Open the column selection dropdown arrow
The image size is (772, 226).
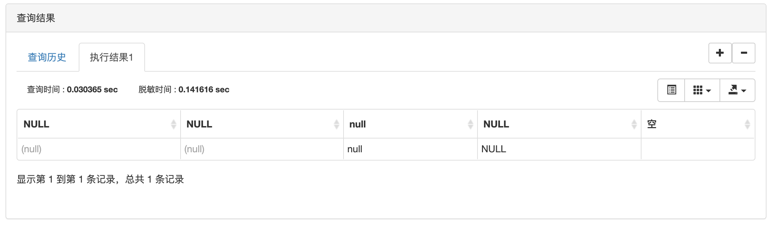pos(708,90)
